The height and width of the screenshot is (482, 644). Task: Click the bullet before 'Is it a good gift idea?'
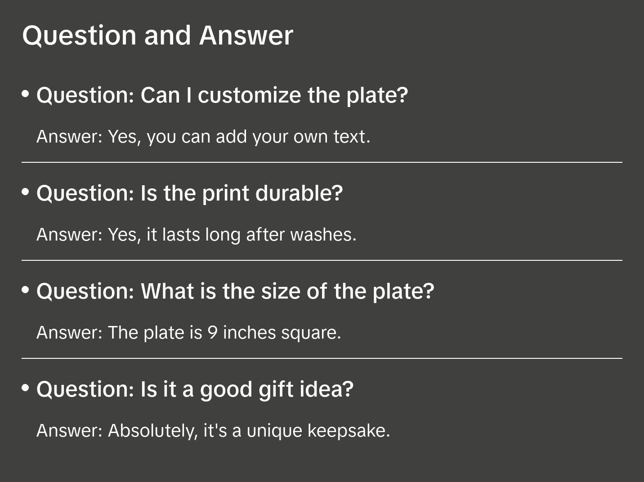point(26,388)
